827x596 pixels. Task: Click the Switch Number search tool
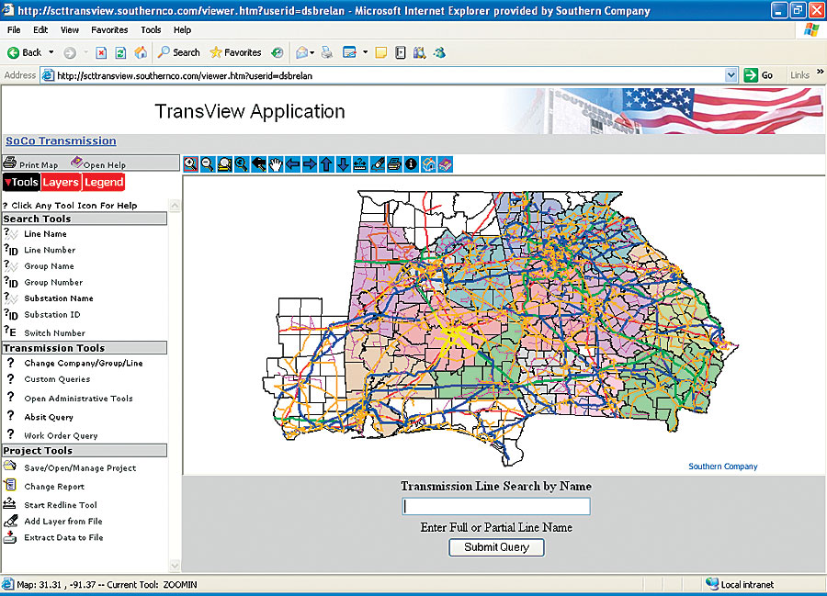coord(54,333)
